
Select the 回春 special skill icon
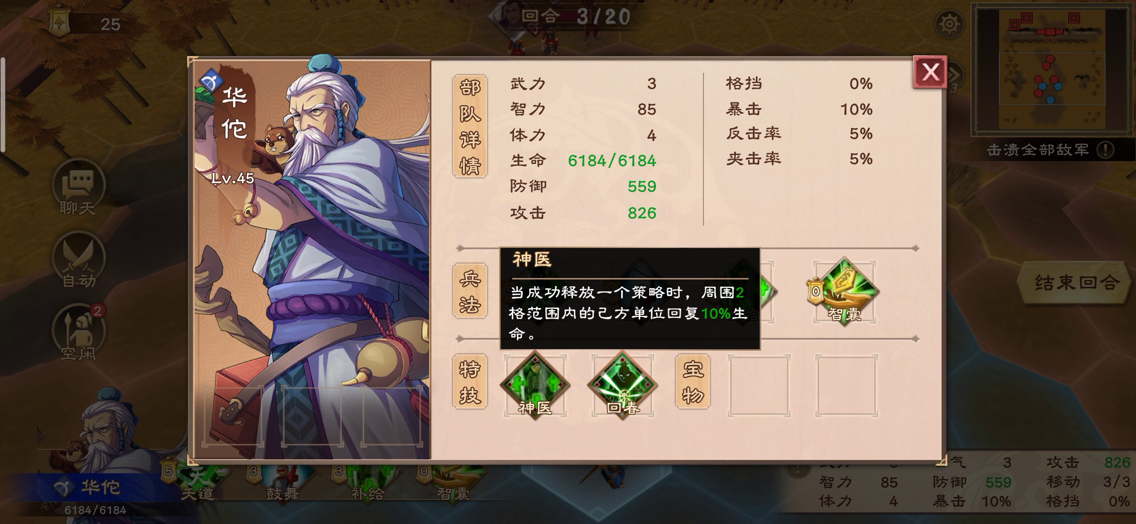pyautogui.click(x=622, y=386)
